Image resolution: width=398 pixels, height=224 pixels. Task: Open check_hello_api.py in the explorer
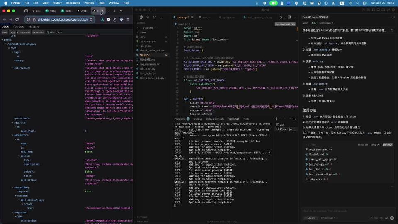click(152, 51)
